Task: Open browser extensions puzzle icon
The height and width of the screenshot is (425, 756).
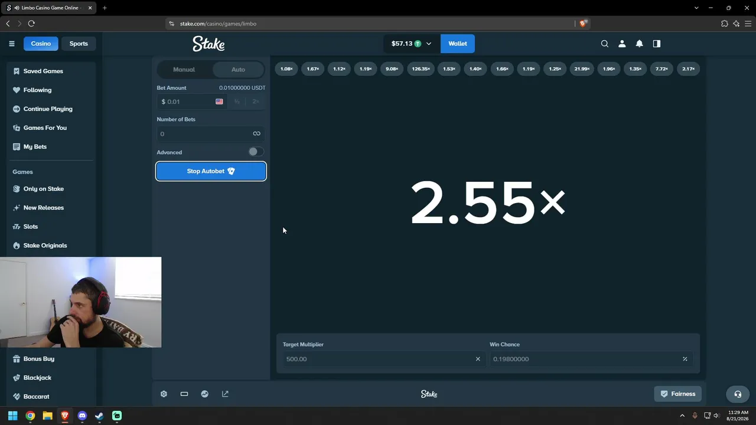Action: (x=725, y=24)
